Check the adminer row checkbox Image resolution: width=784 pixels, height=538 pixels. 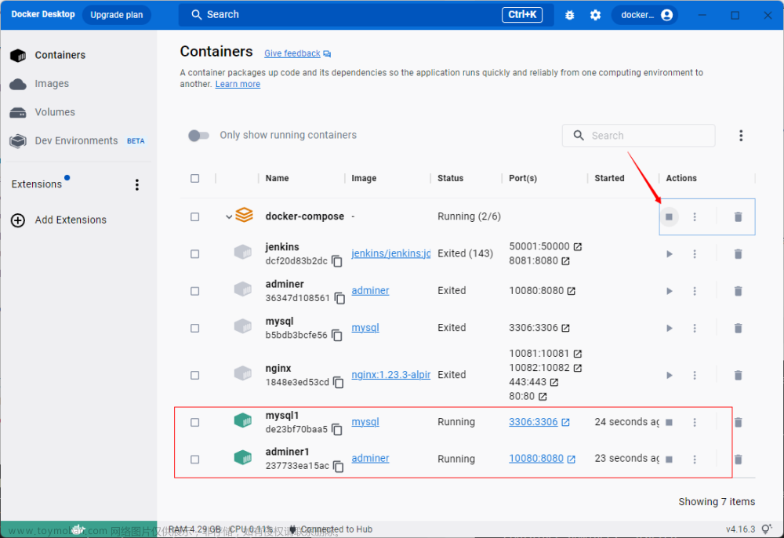click(195, 291)
